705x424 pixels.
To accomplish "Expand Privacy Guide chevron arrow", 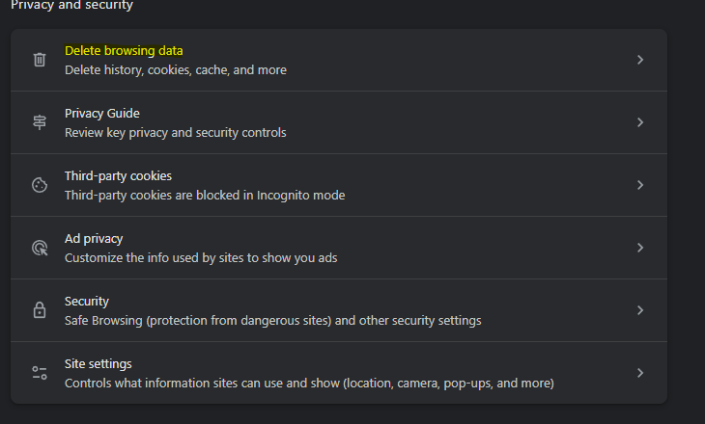I will tap(639, 122).
